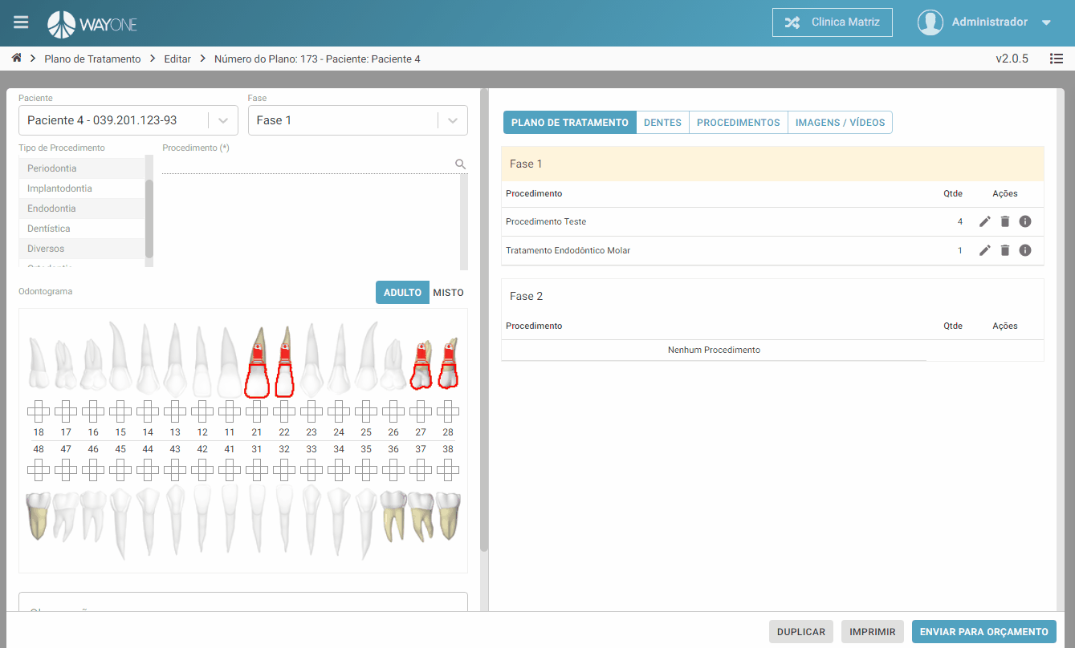Select upper tooth 22 image
1075x648 pixels.
[284, 362]
